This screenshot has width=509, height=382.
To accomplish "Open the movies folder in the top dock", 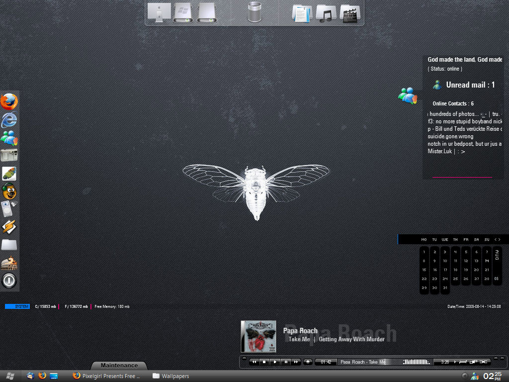I will click(x=349, y=12).
